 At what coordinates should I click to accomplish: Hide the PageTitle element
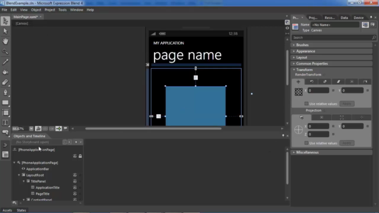click(75, 193)
